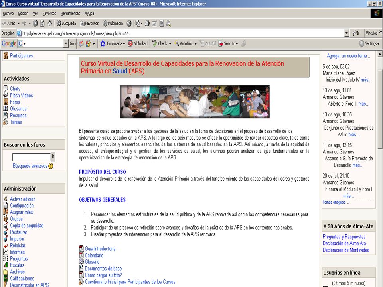383x287 pixels.
Task: Click the Stop loading icon
Action: pos(36,24)
